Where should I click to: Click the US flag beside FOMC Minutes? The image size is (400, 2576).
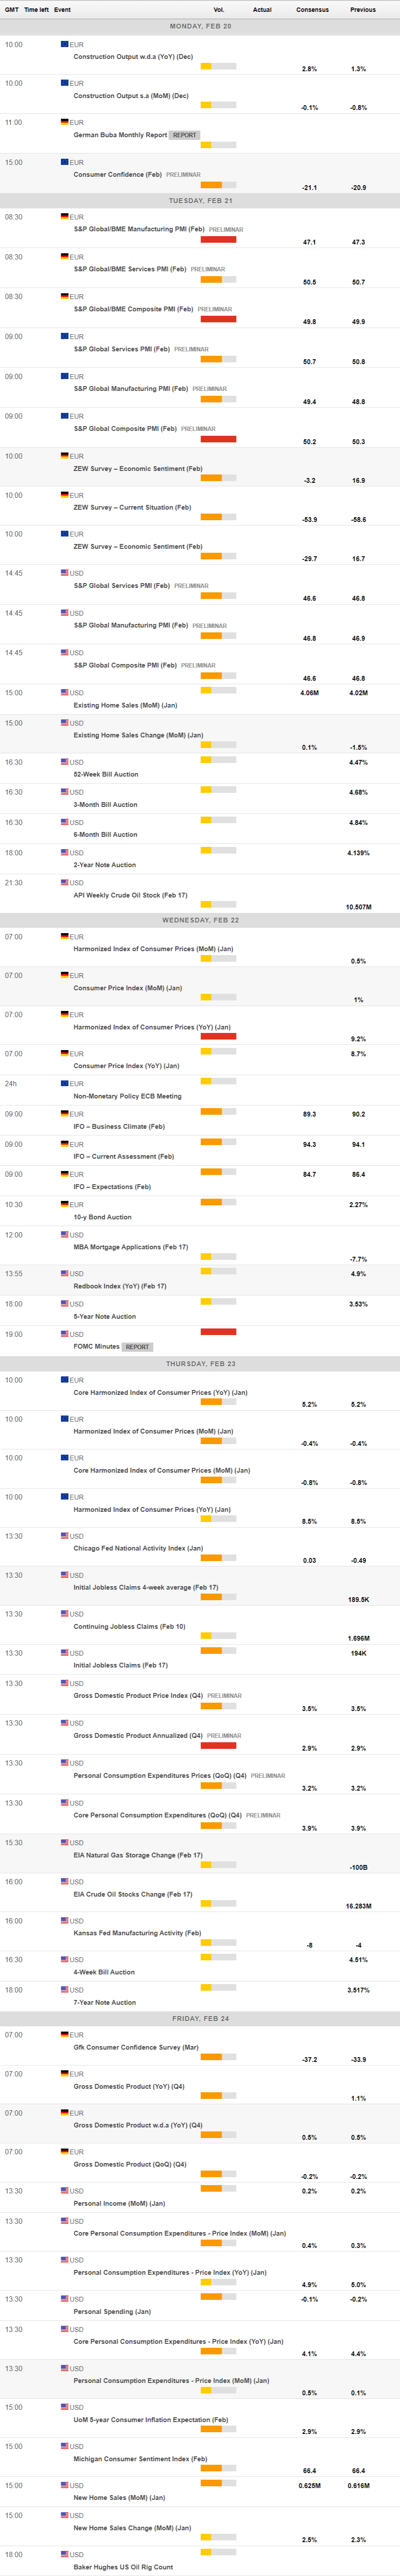click(65, 1334)
